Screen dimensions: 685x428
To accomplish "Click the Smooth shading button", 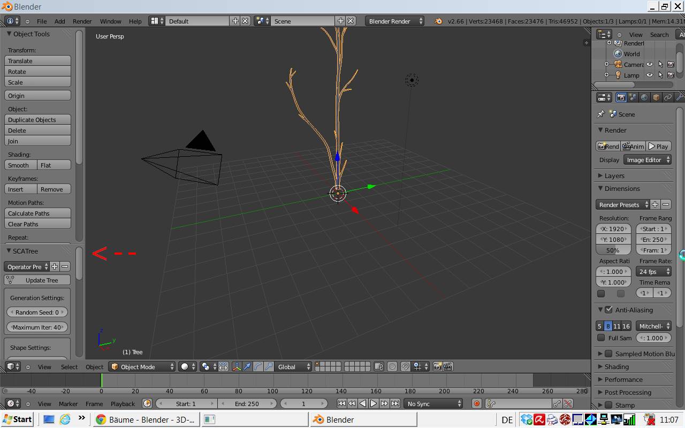I will coord(21,165).
